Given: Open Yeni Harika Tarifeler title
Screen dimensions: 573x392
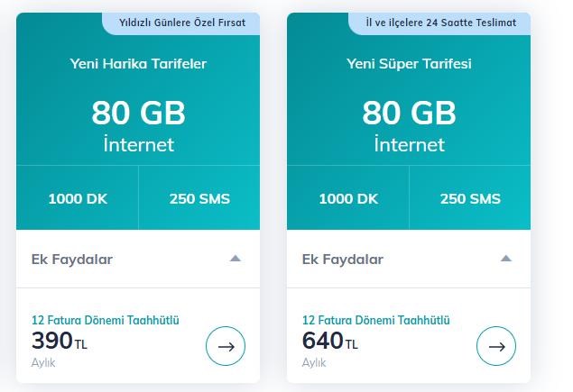Looking at the screenshot, I should 138,64.
